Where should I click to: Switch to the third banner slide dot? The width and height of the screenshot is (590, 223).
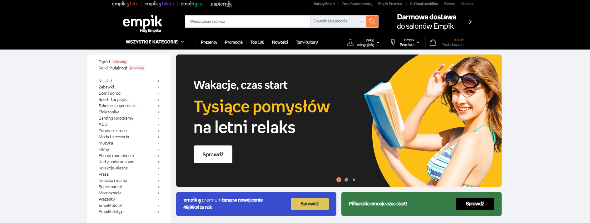point(354,180)
